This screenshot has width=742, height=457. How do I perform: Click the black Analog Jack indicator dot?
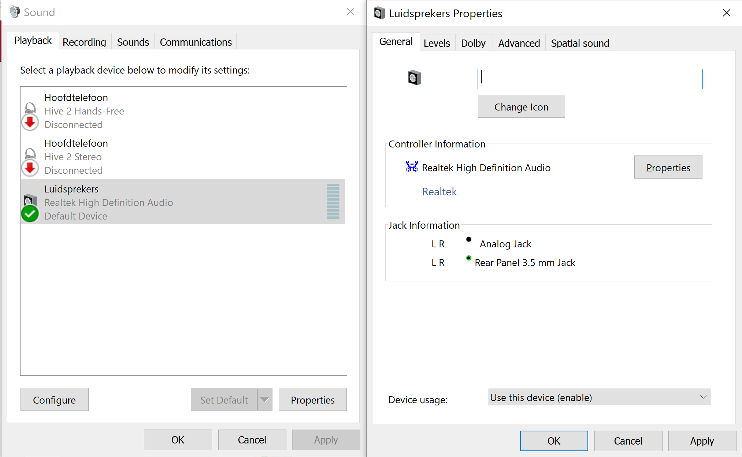tap(468, 239)
